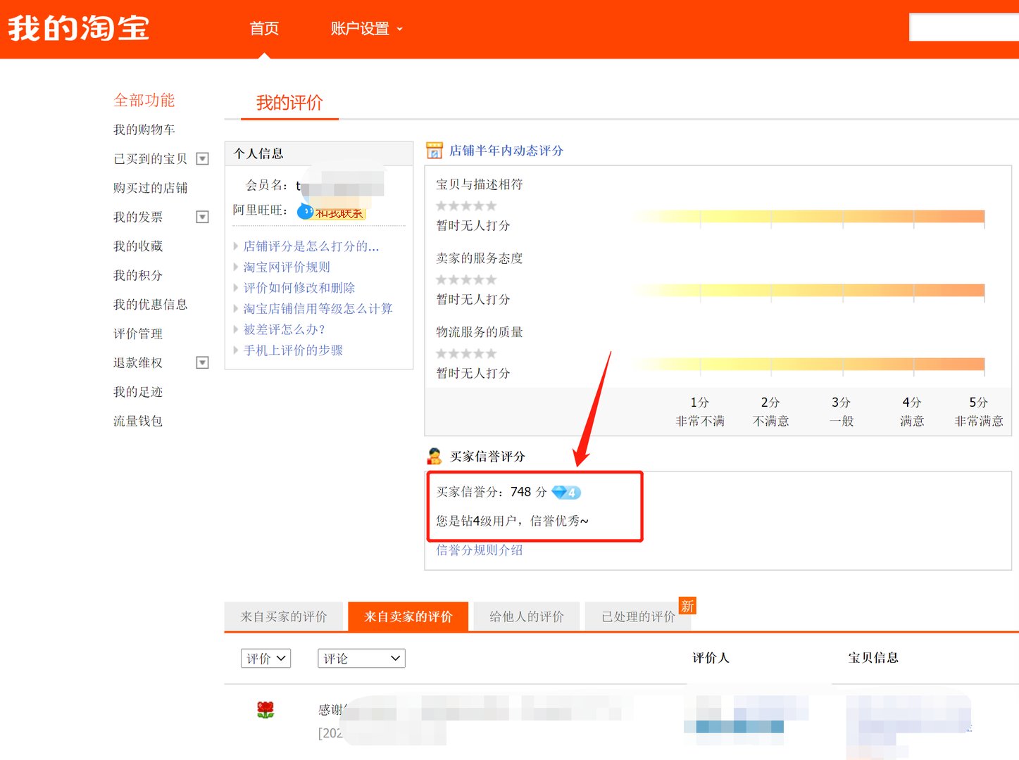1019x760 pixels.
Task: Open the 信誉分规则介绍 link
Action: [x=478, y=550]
